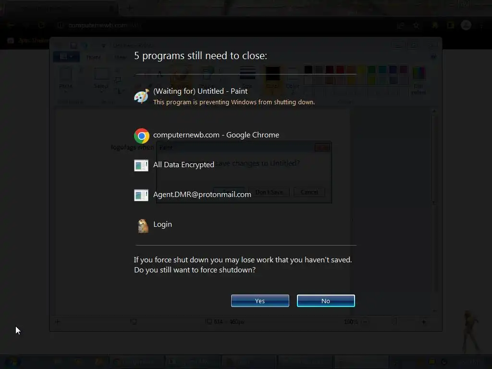Click the All Data Encrypted window icon

[141, 165]
